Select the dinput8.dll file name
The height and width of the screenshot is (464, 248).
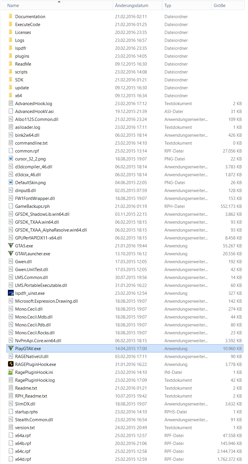pos(25,191)
